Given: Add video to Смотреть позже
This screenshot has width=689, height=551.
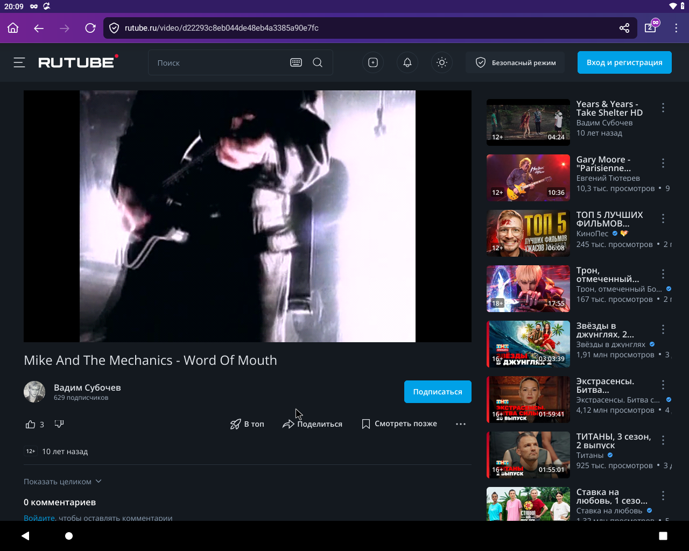Looking at the screenshot, I should 399,424.
